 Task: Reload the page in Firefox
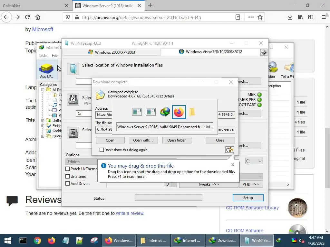(x=27, y=17)
